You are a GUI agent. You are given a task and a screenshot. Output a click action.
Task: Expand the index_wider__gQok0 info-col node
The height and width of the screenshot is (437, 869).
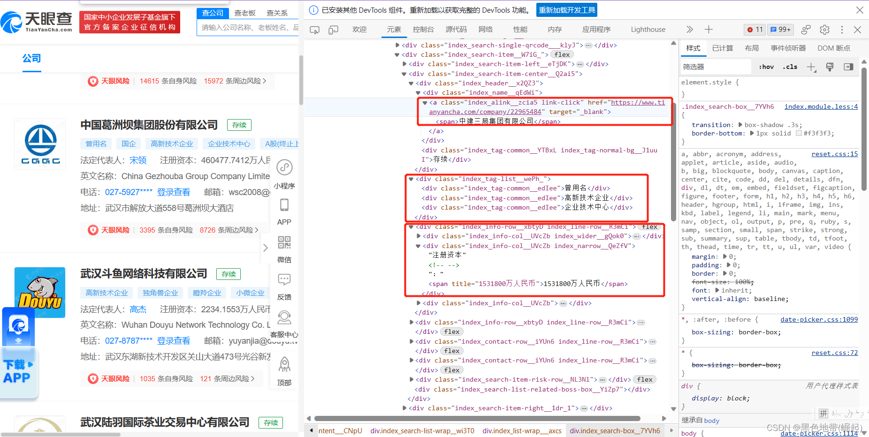pos(418,236)
